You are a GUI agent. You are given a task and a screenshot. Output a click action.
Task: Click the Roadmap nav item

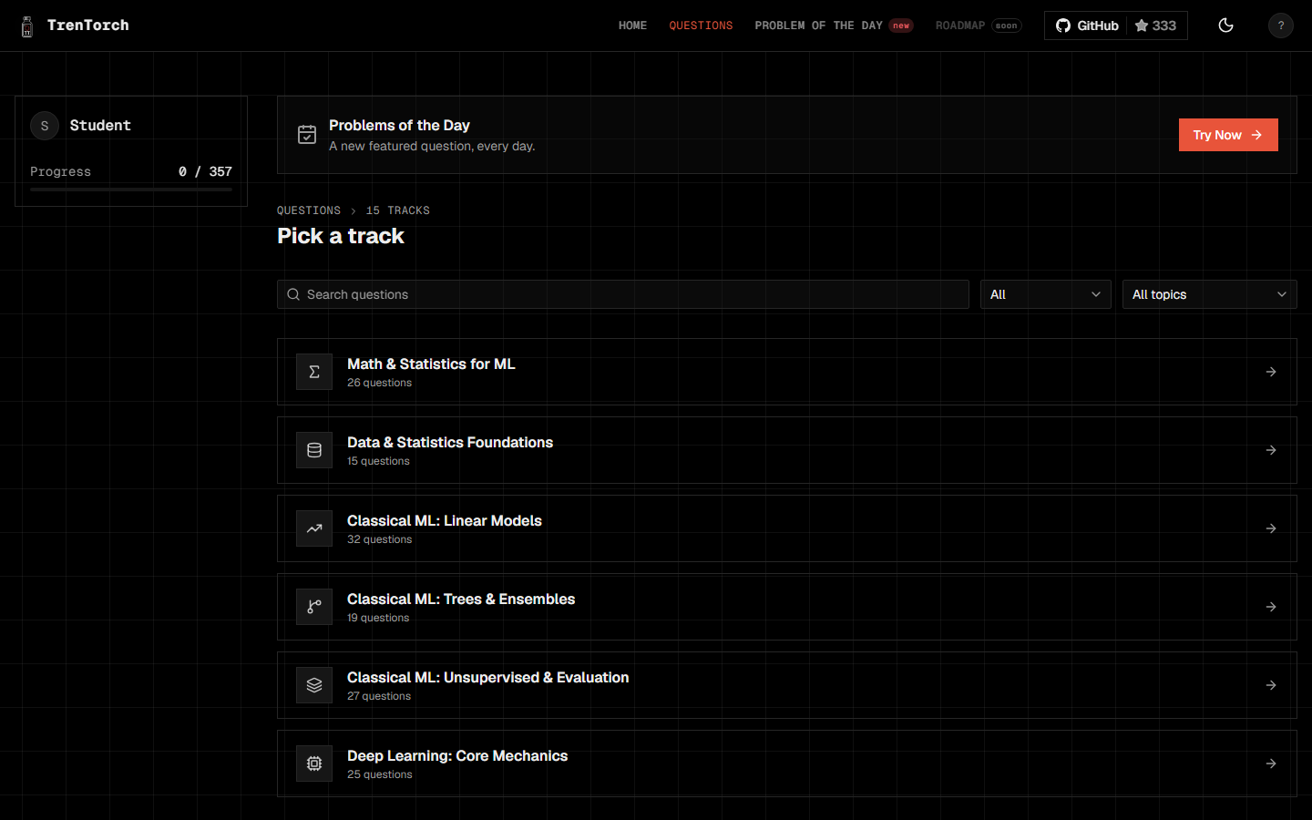979,26
